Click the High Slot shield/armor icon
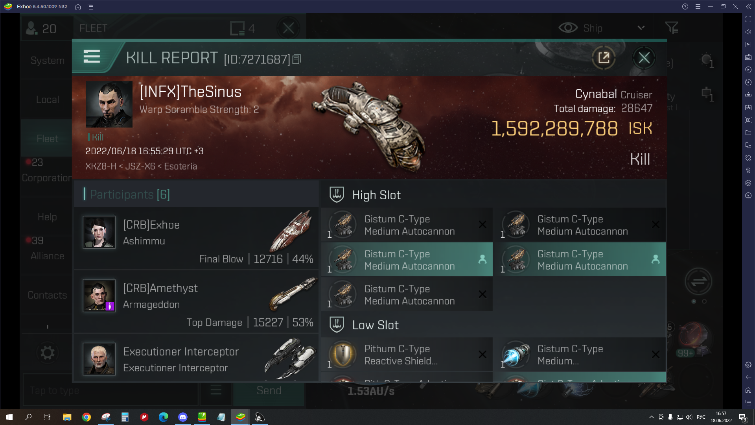The image size is (755, 425). tap(337, 195)
